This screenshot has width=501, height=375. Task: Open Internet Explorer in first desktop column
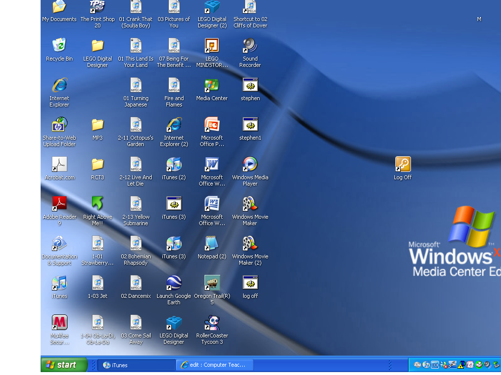(59, 92)
